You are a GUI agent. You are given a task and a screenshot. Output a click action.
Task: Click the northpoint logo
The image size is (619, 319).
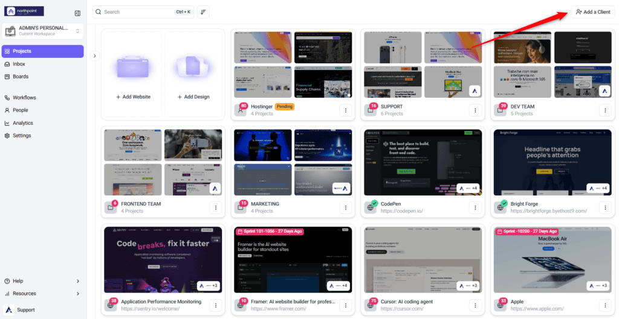[24, 11]
